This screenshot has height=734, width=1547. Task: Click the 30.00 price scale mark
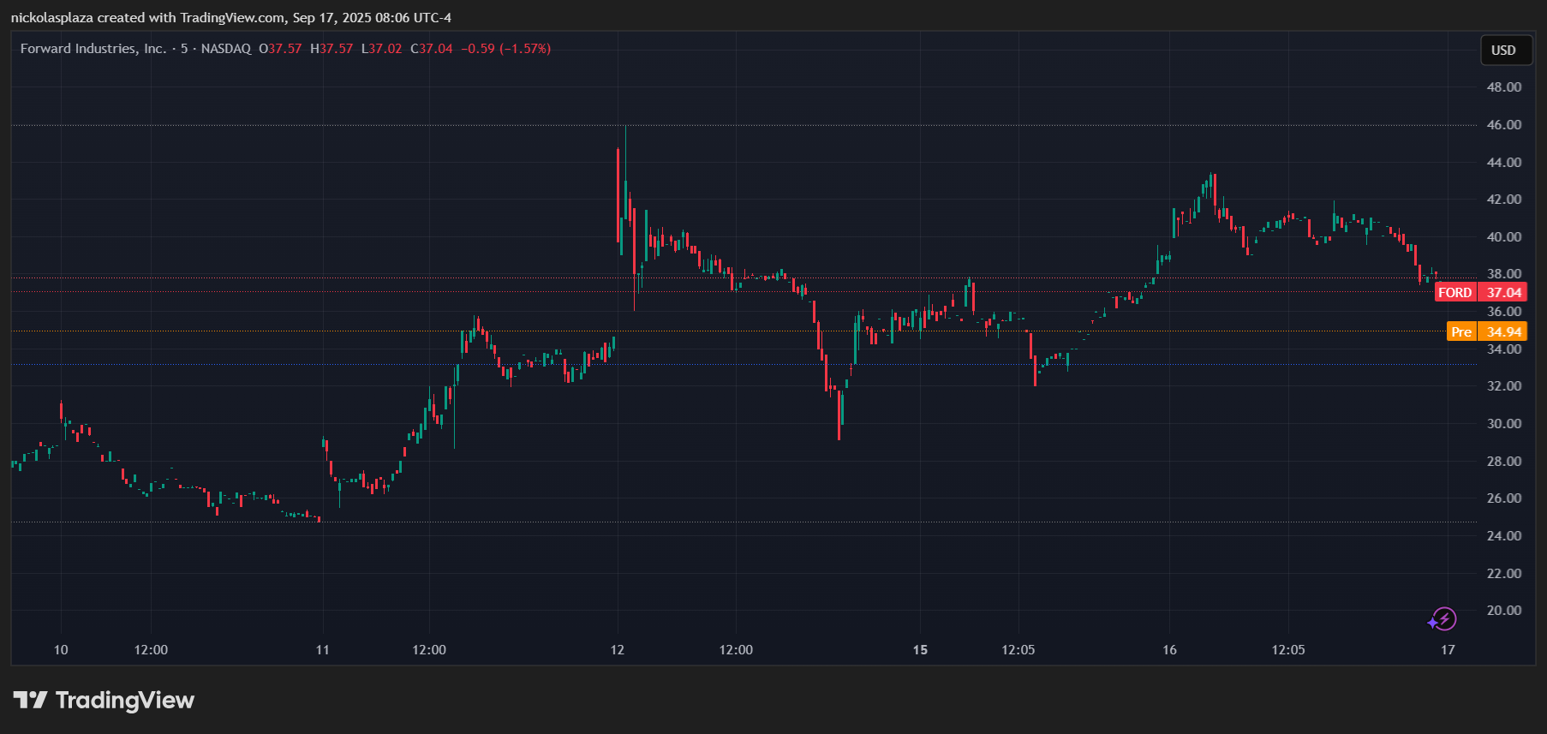(x=1503, y=424)
